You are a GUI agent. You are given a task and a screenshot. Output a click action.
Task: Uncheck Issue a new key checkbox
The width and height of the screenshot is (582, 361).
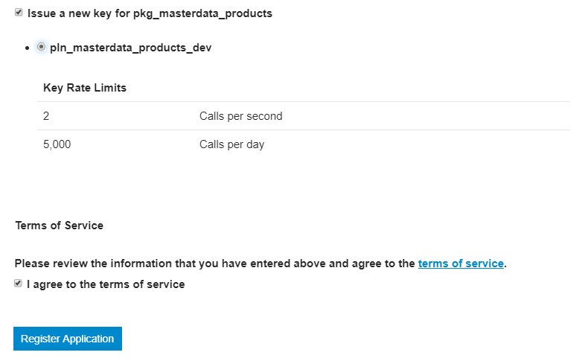point(19,13)
